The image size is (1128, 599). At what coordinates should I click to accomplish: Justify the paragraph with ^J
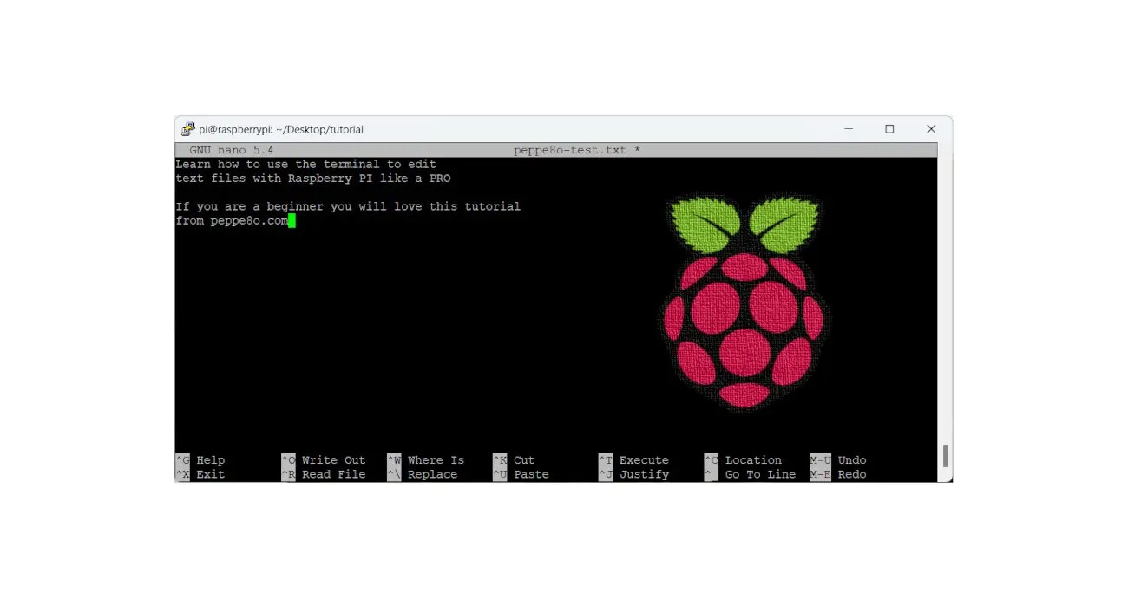[x=644, y=474]
